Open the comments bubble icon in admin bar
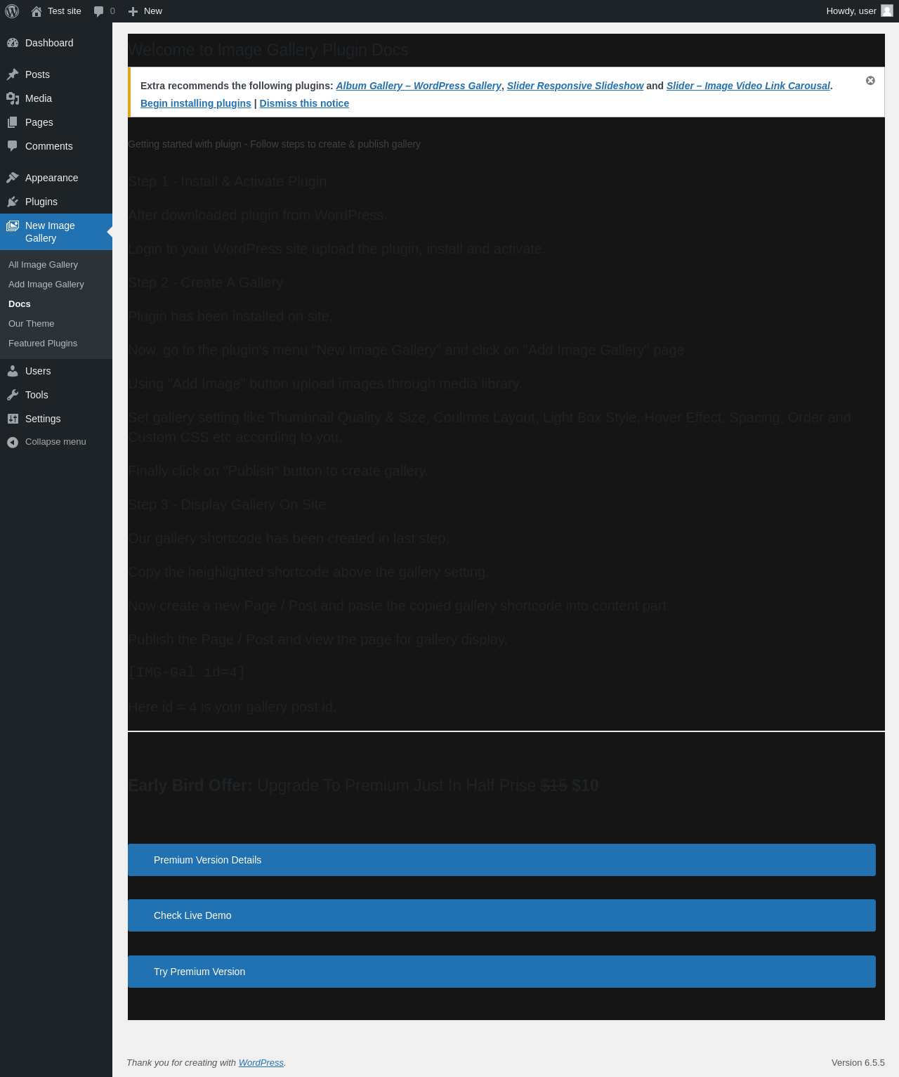The width and height of the screenshot is (899, 1077). pyautogui.click(x=99, y=11)
